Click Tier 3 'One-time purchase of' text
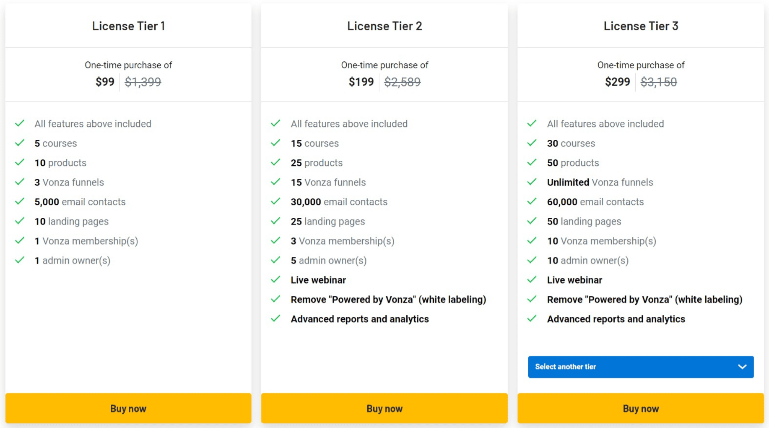 click(641, 65)
